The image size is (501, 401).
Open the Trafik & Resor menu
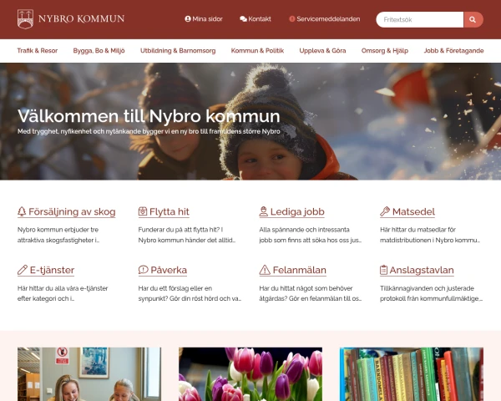tap(38, 50)
